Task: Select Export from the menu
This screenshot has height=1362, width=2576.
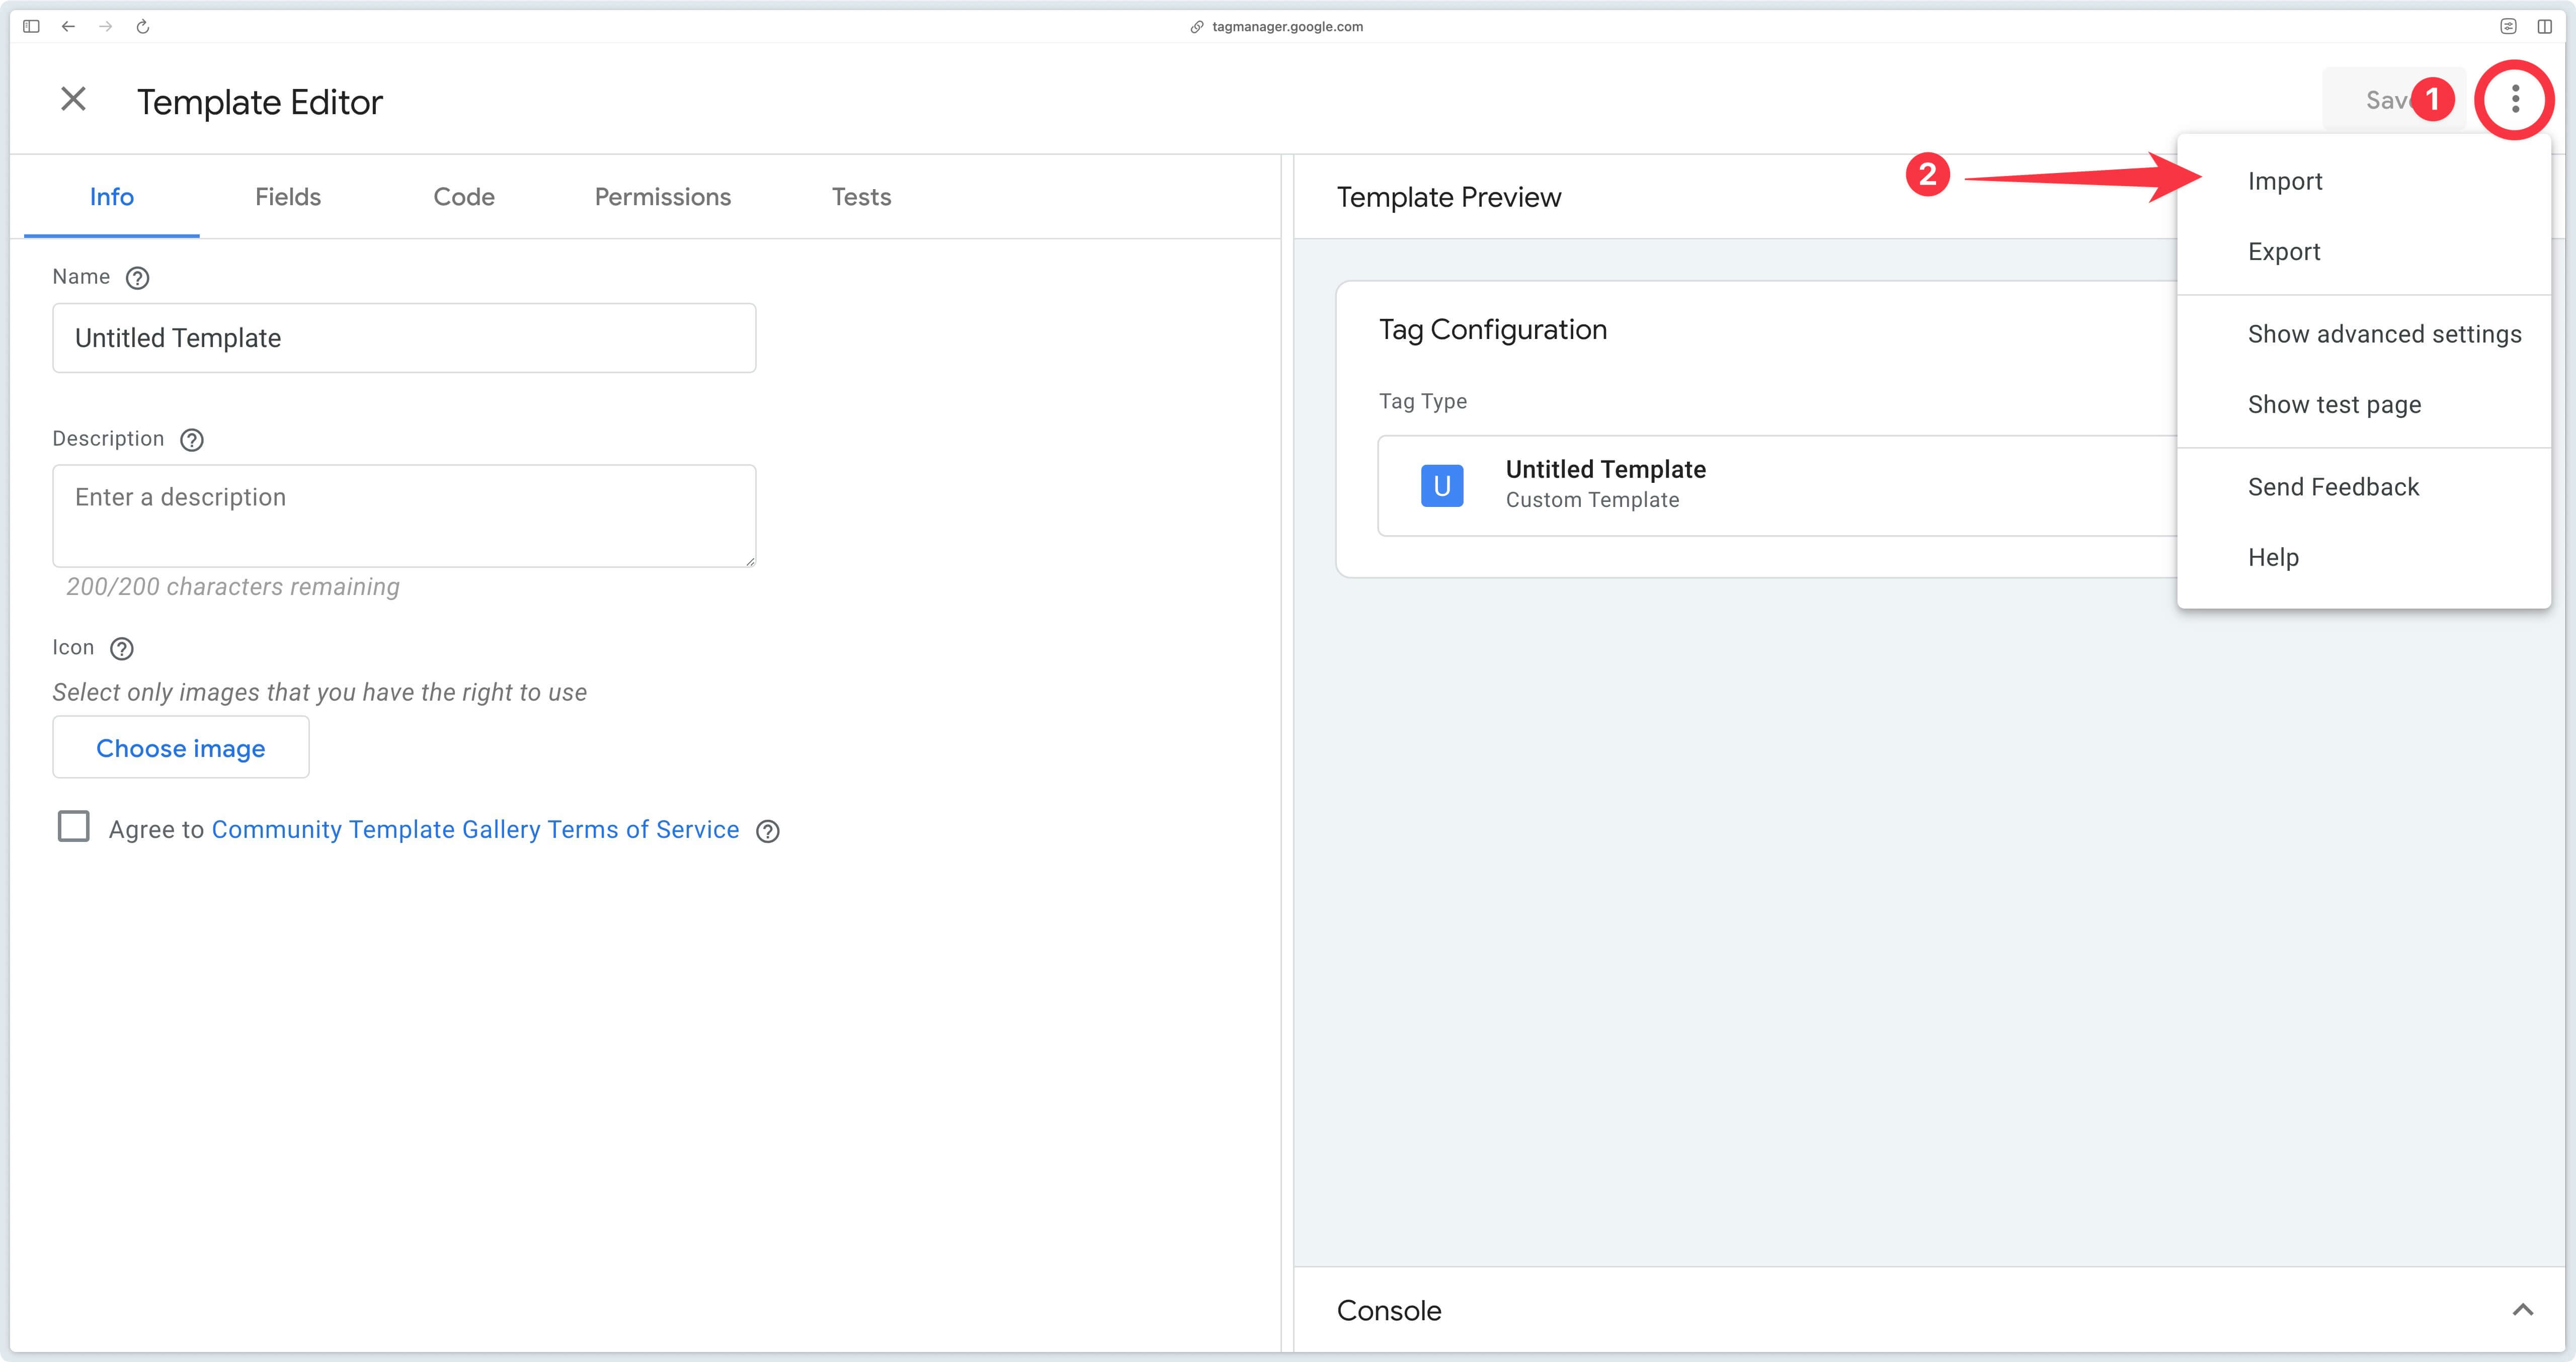Action: pyautogui.click(x=2364, y=252)
